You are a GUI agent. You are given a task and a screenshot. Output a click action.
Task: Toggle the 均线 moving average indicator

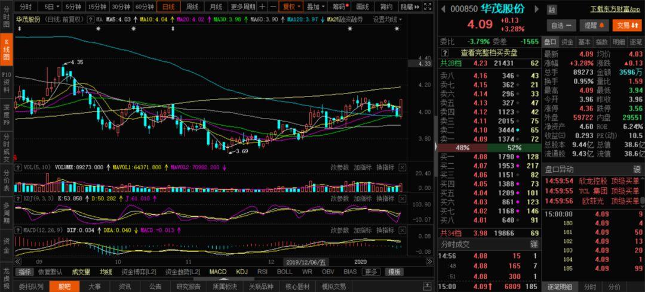tap(106, 272)
